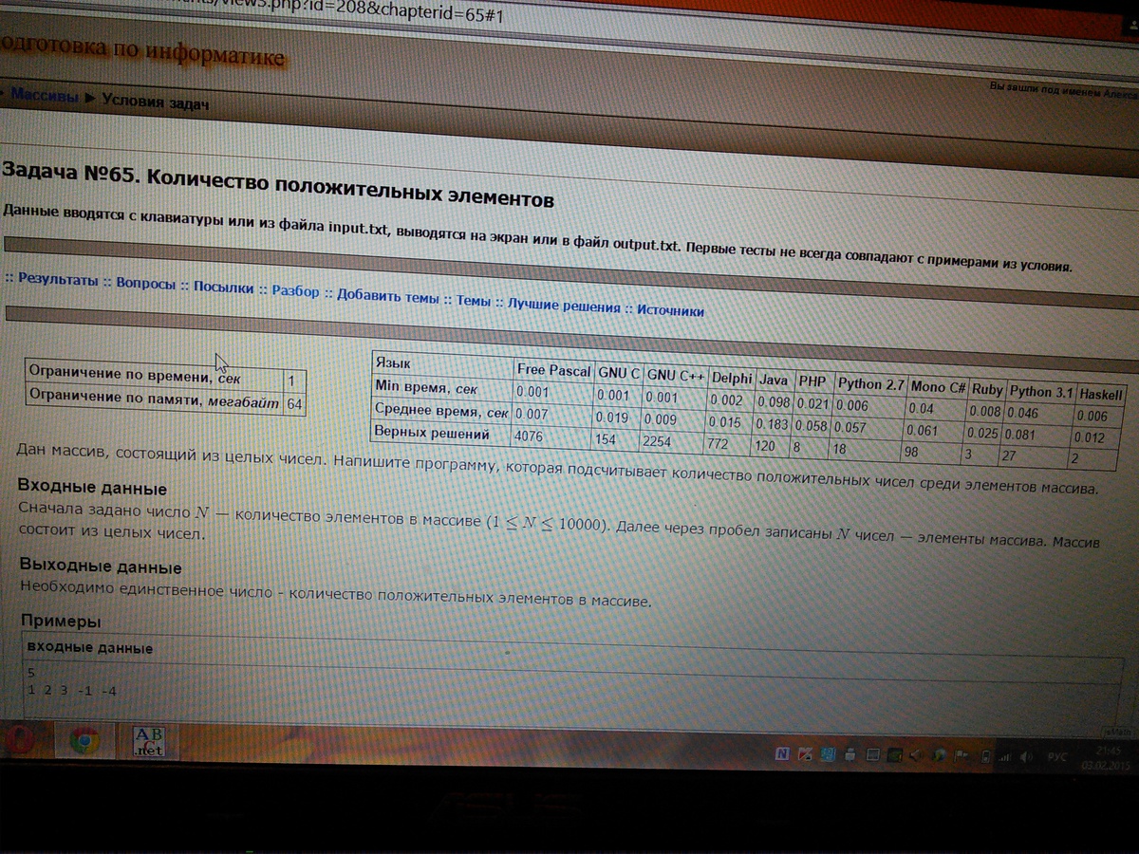
Task: Click the Ruby column header
Action: (987, 390)
